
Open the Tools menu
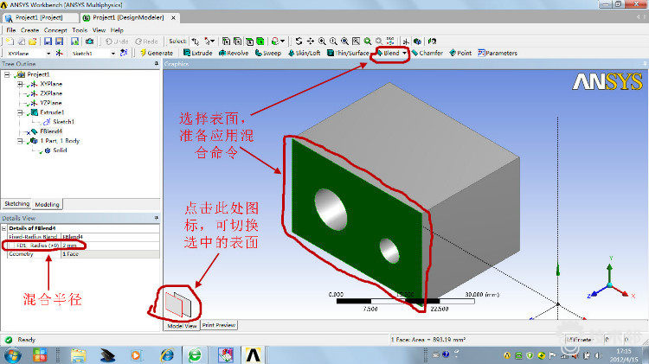pyautogui.click(x=80, y=30)
